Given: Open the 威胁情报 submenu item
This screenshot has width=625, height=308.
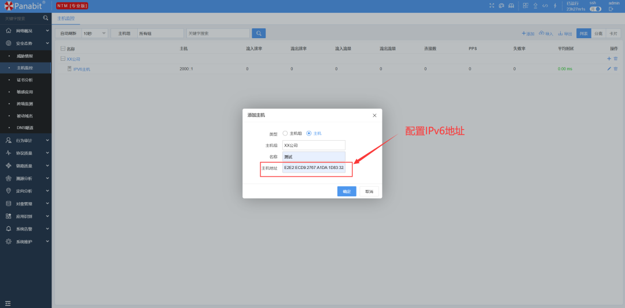Looking at the screenshot, I should [x=25, y=56].
